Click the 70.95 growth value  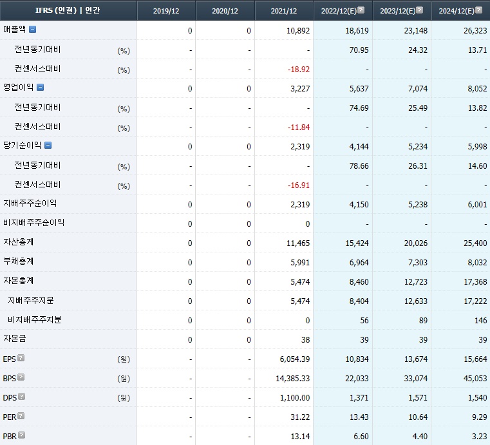click(x=359, y=50)
